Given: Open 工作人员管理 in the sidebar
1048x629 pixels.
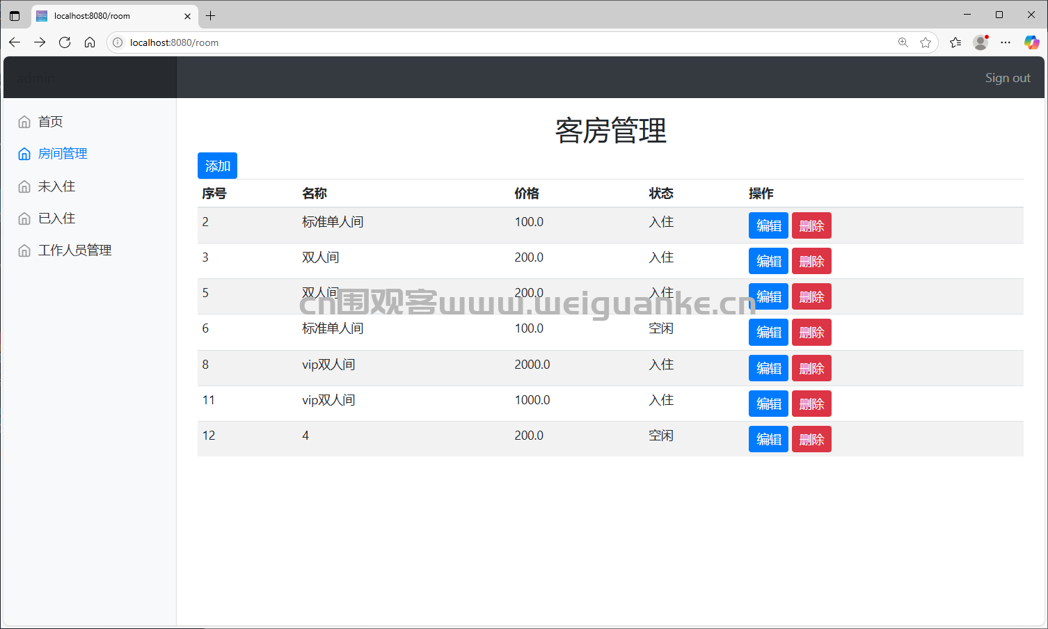Looking at the screenshot, I should 74,250.
